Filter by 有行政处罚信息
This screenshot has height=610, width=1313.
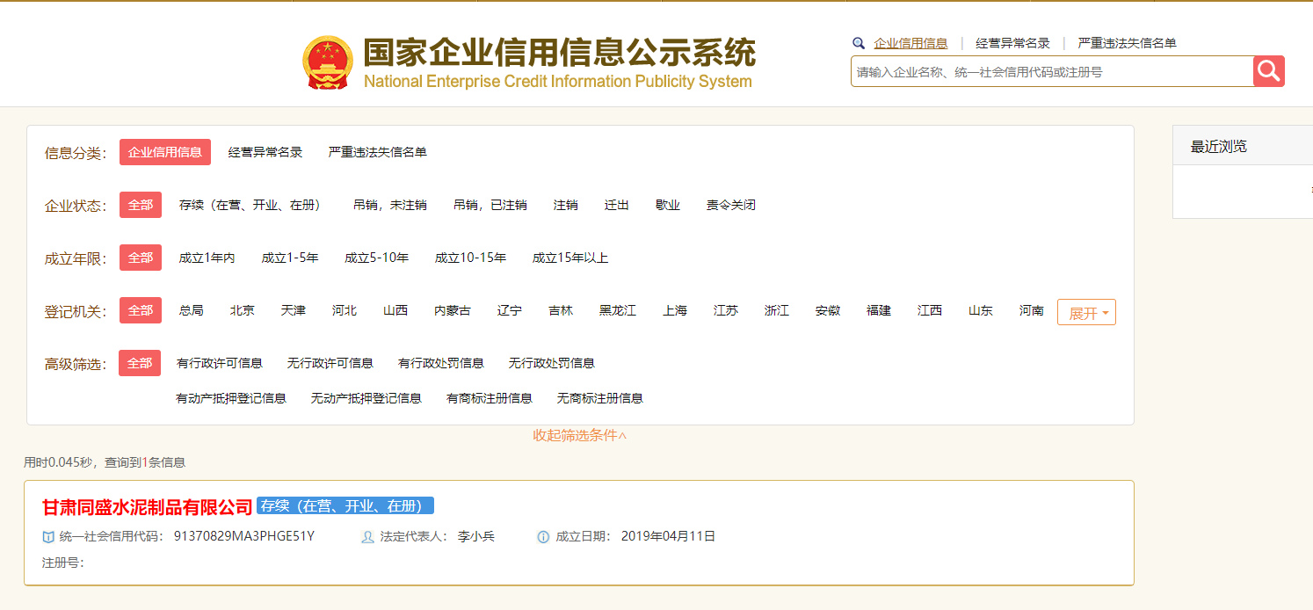point(441,363)
